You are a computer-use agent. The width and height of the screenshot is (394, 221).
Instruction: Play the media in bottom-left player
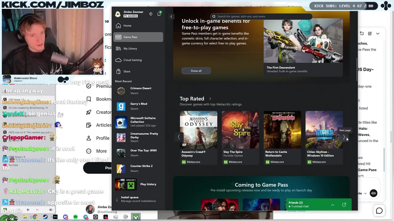[28, 210]
